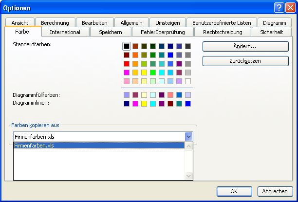Click the help question mark icon
298x202 pixels.
tap(279, 8)
